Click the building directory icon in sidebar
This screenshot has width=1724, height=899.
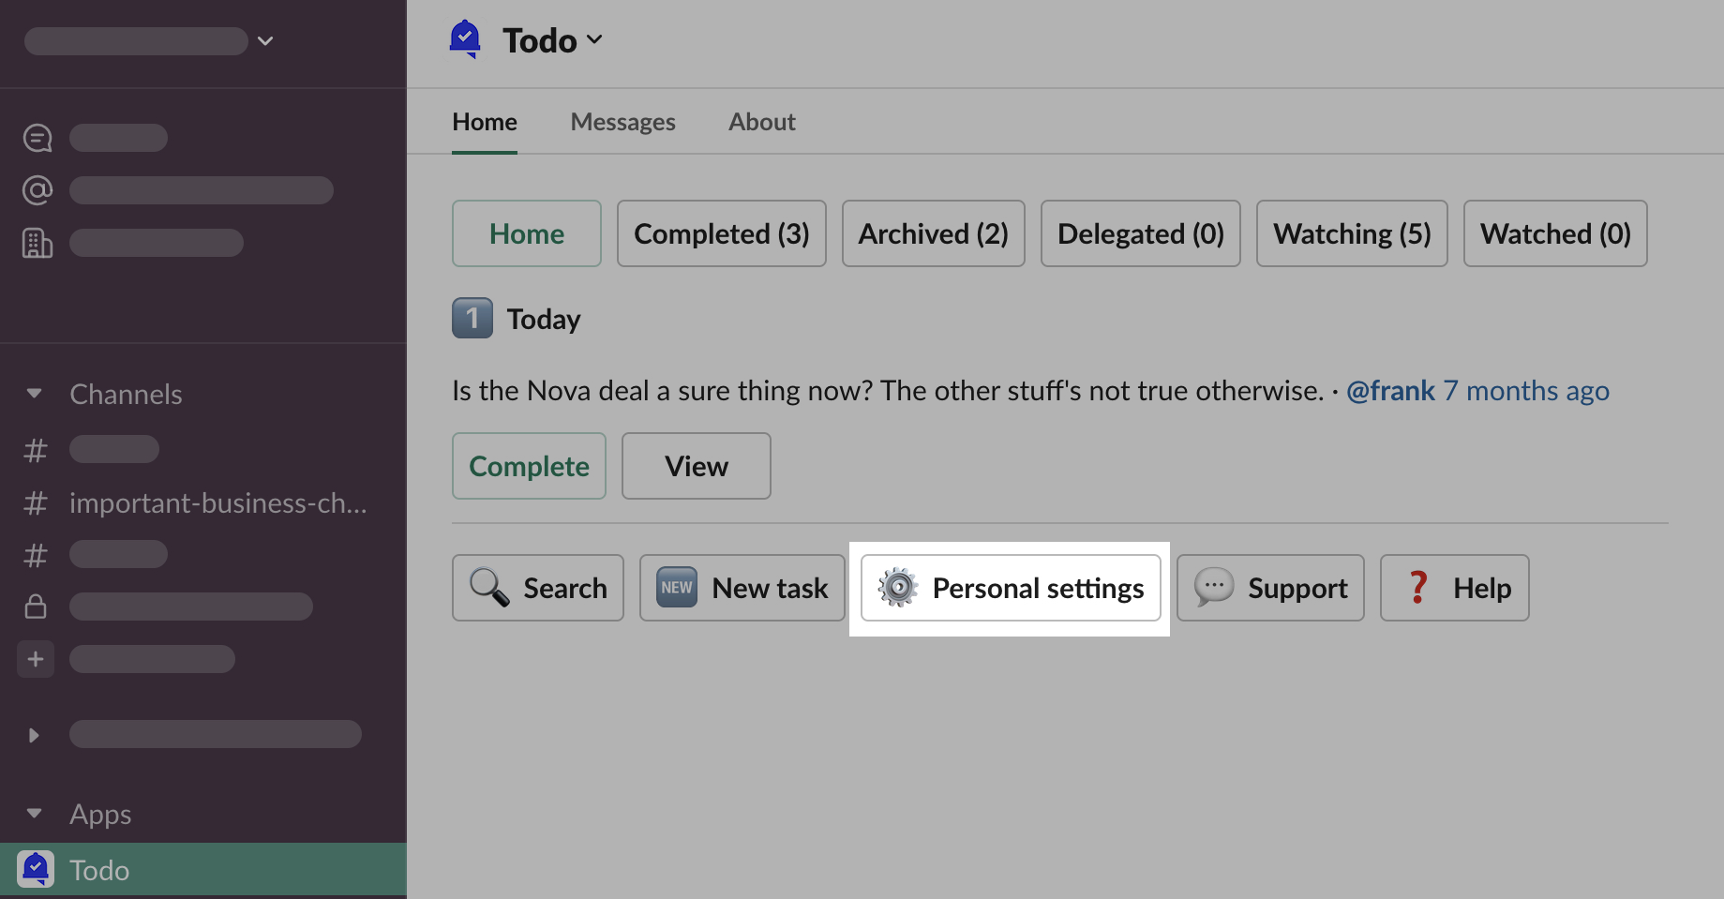pyautogui.click(x=37, y=243)
